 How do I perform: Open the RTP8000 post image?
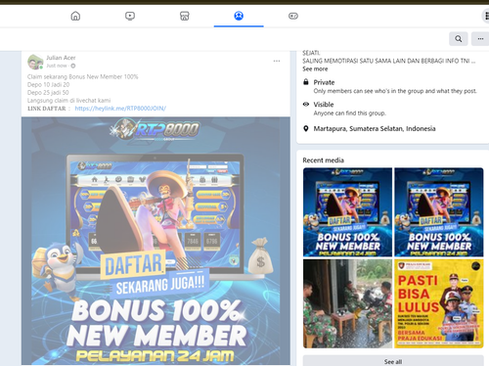156,241
